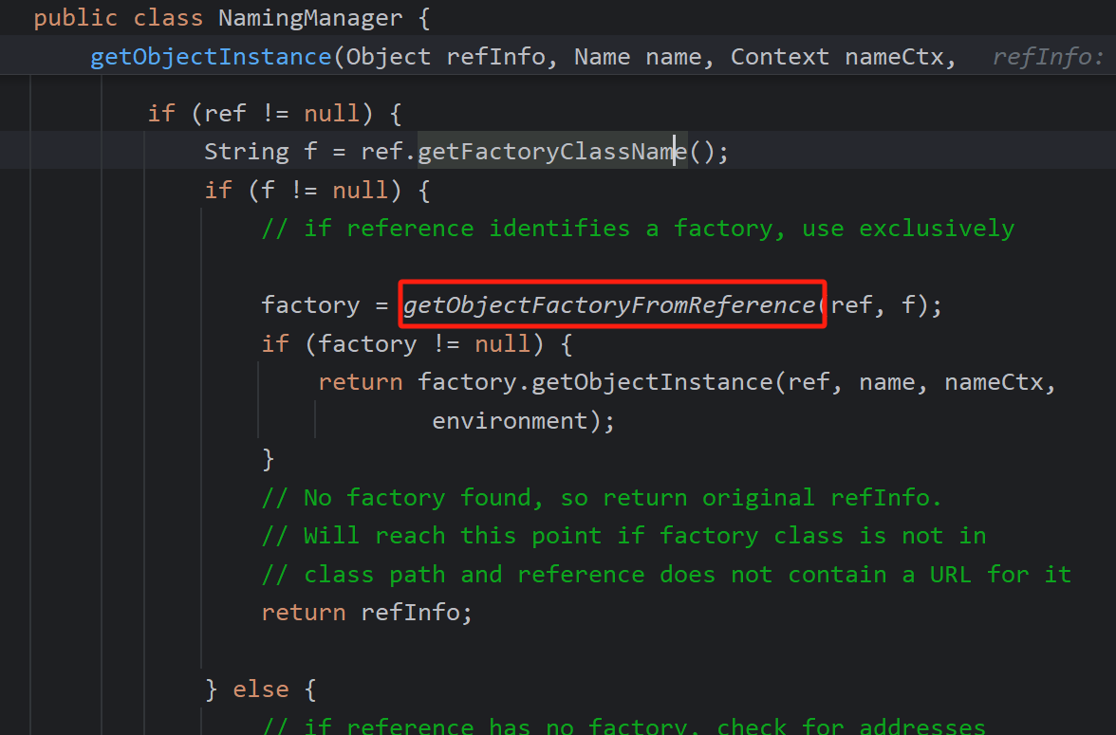Click 'if (ref != null)' condition
This screenshot has width=1116, height=735.
pos(275,113)
